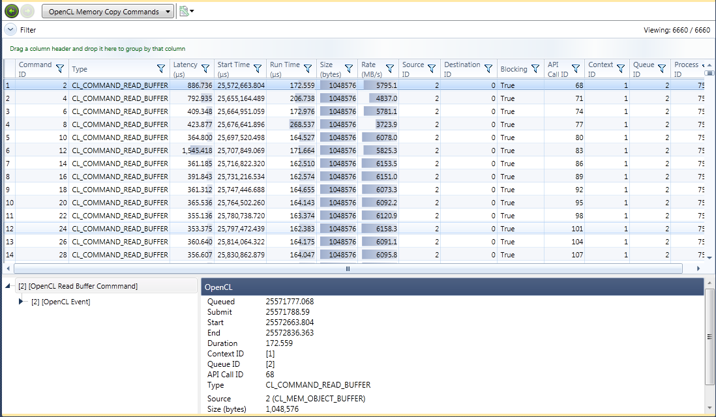The height and width of the screenshot is (417, 716).
Task: Click the green back navigation arrow
Action: (12, 11)
